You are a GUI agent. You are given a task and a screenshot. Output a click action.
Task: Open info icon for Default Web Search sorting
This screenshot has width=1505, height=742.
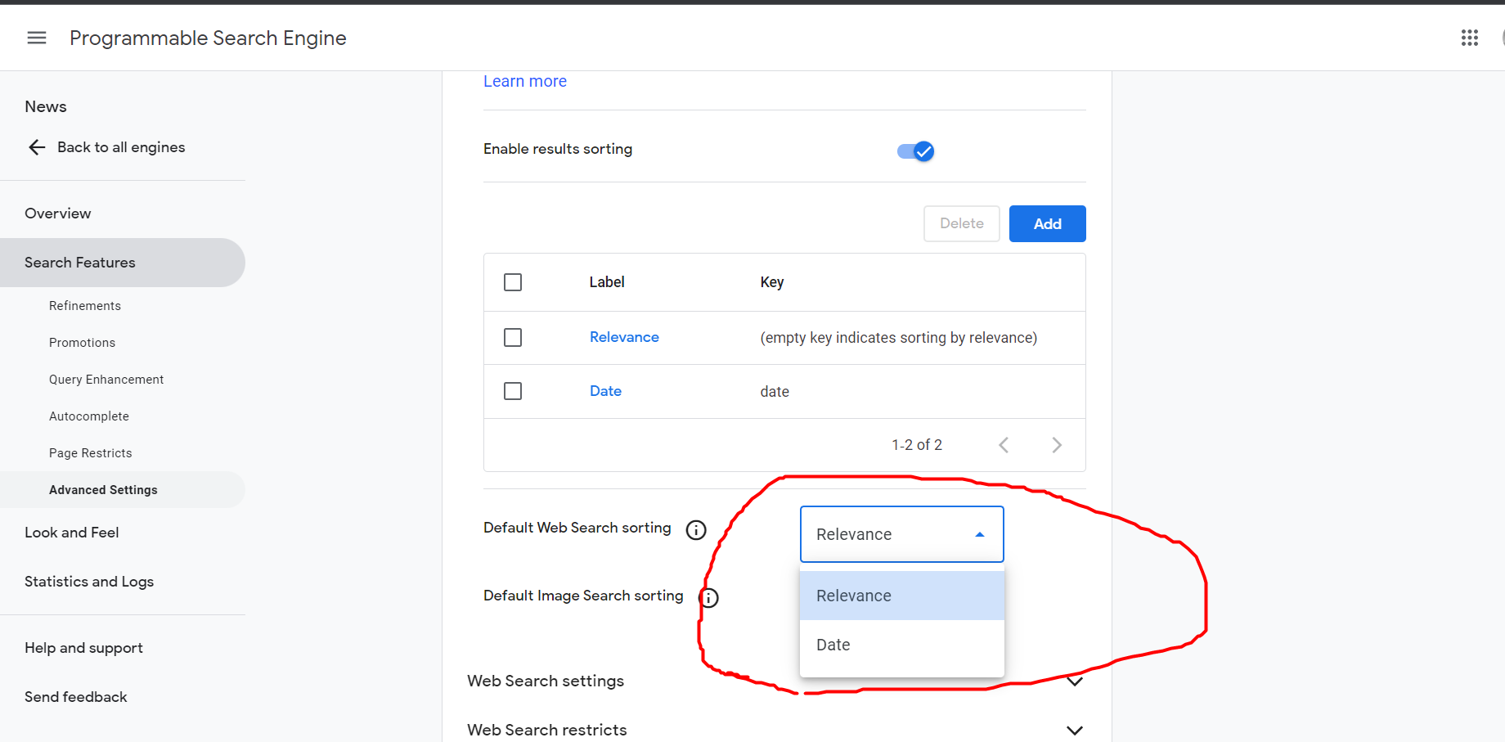(x=696, y=530)
